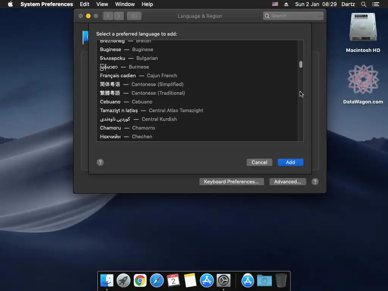Viewport: 388px width, 291px height.
Task: Open App Store icon left of System Preferences
Action: tap(207, 281)
